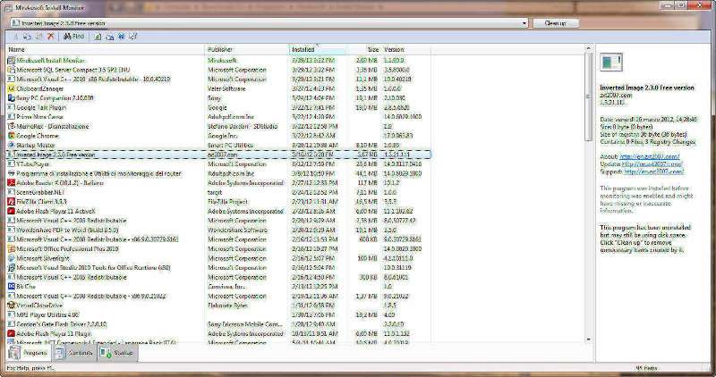Click the Inverted Image thumbnail in details pane
This screenshot has width=716, height=377.
click(610, 63)
